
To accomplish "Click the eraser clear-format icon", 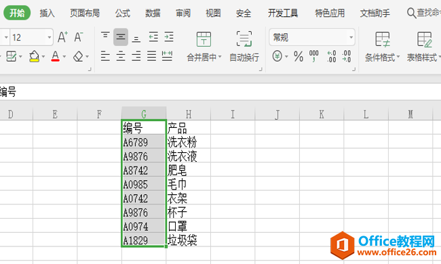I will point(78,56).
